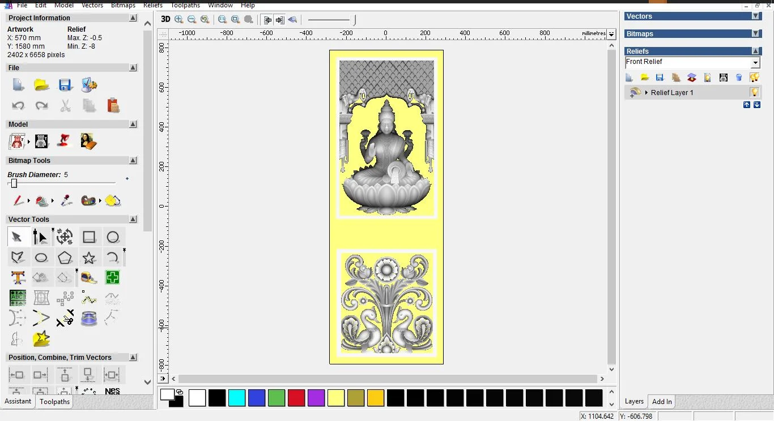Screen dimensions: 774x421
Task: Toggle visibility bulb of Relief Layer 1
Action: 754,92
